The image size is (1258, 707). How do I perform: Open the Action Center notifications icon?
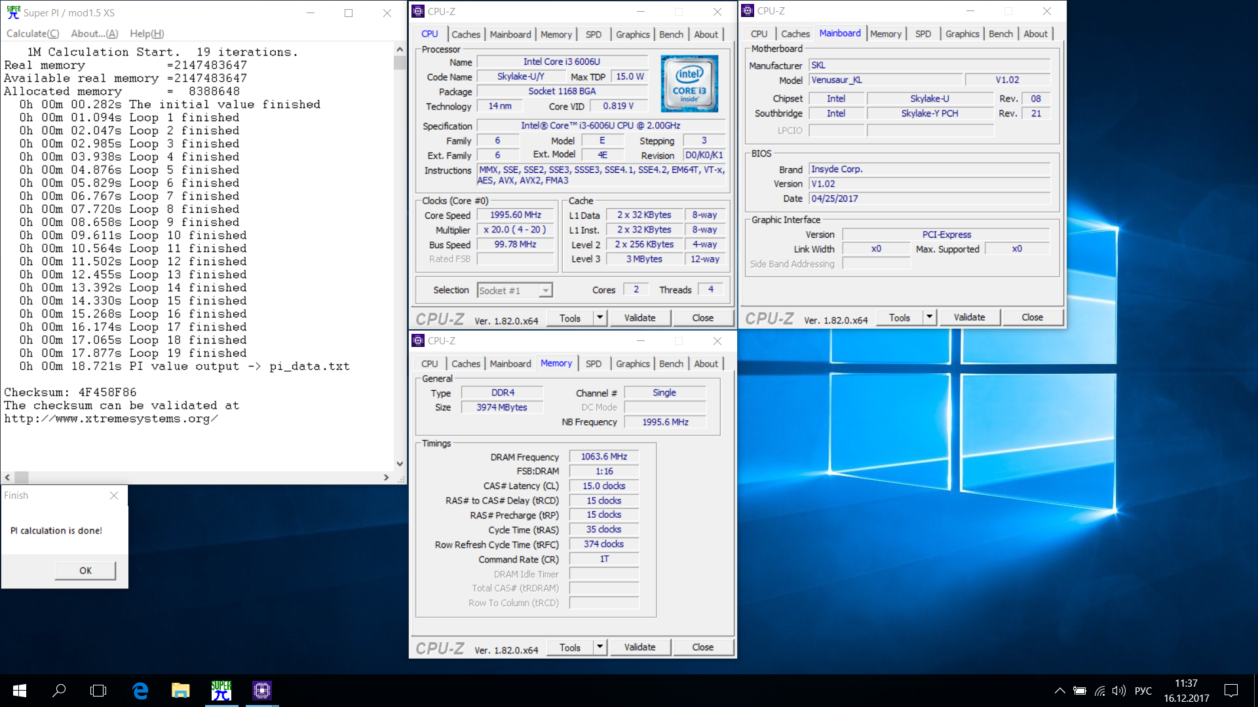point(1231,691)
